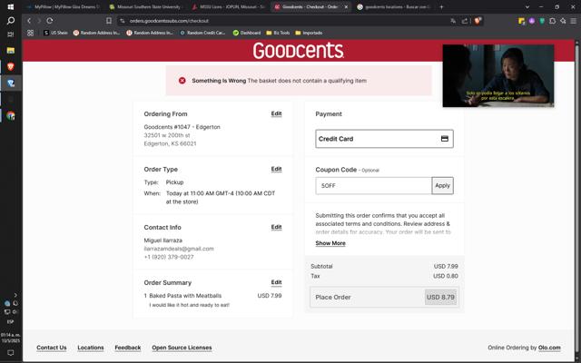Viewport: 581px width, 363px height.
Task: Switch to Missouri Southern State University tab
Action: pos(147,6)
